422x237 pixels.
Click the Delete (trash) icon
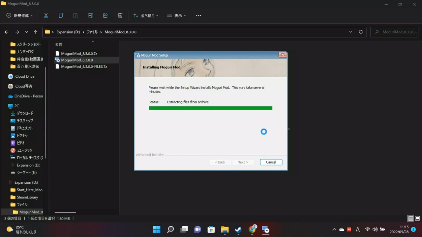(x=120, y=15)
